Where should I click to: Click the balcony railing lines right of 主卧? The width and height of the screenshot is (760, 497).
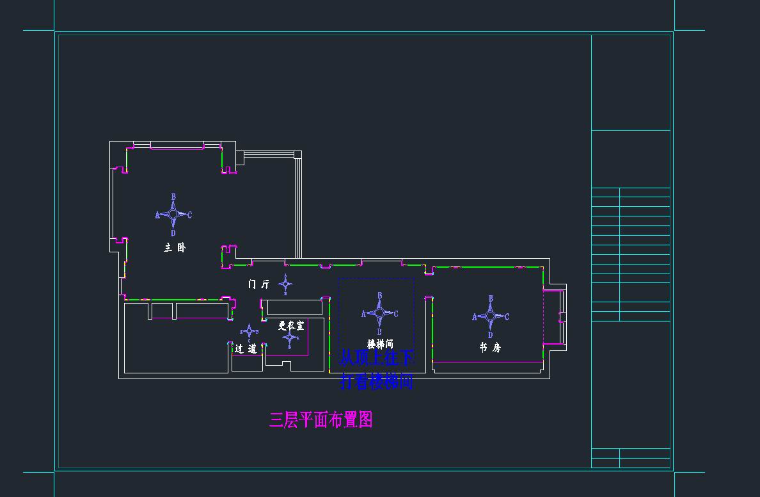click(x=297, y=205)
